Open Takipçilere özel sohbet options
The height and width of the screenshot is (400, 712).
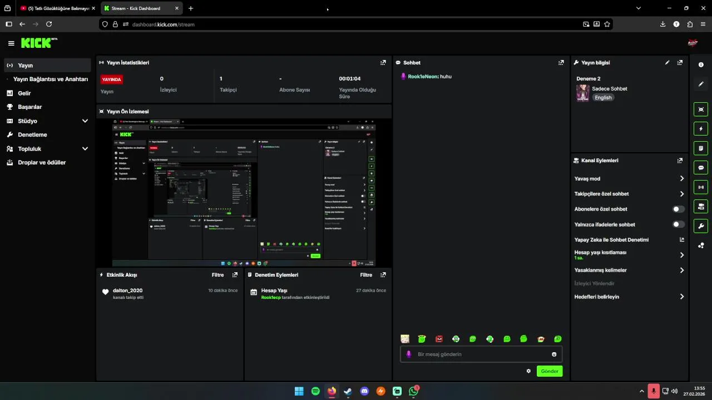point(629,194)
